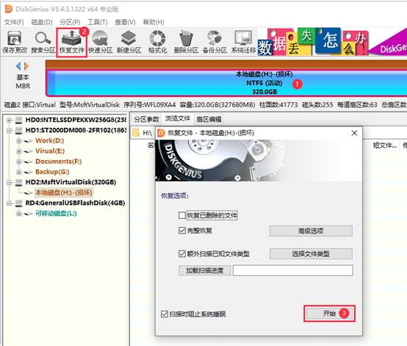Close the 恢复文件 dialog

pos(354,133)
